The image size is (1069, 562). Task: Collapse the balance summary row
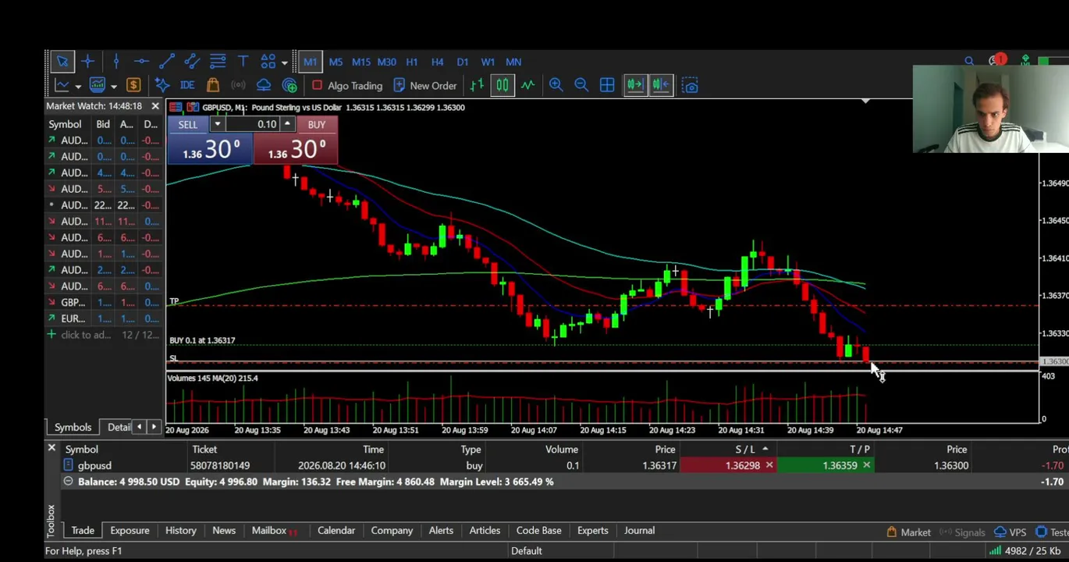pyautogui.click(x=68, y=482)
